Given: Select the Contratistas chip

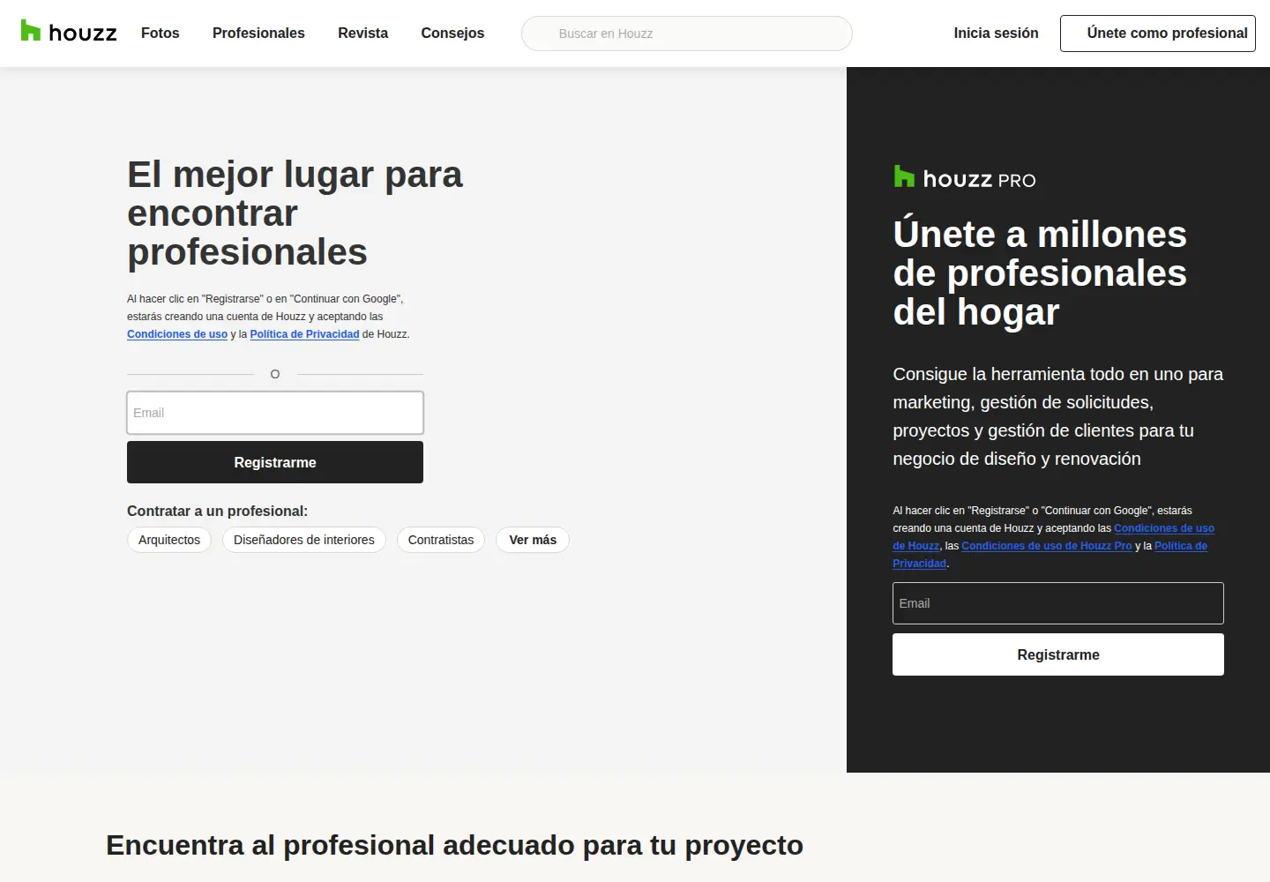Looking at the screenshot, I should click(441, 540).
